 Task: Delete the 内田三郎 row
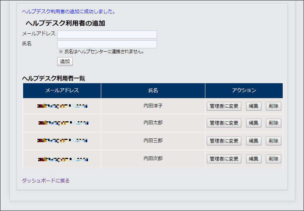[x=273, y=141]
